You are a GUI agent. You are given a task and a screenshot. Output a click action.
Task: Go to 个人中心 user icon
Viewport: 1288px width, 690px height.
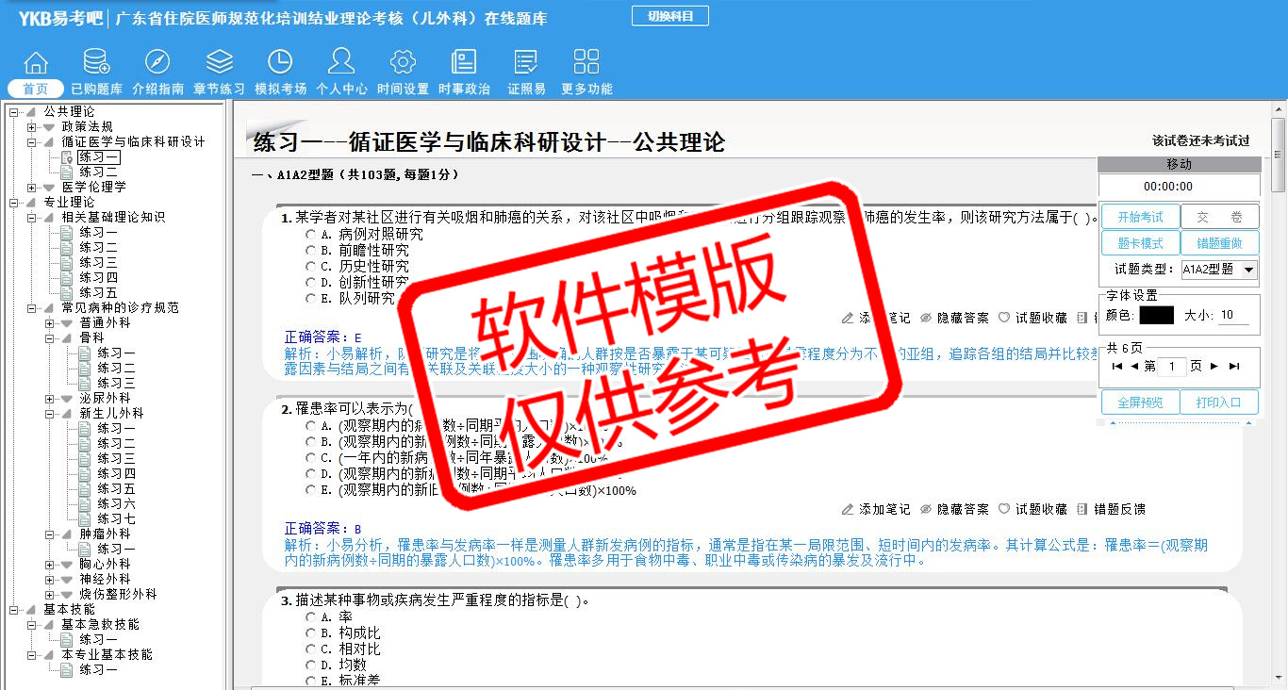point(341,63)
